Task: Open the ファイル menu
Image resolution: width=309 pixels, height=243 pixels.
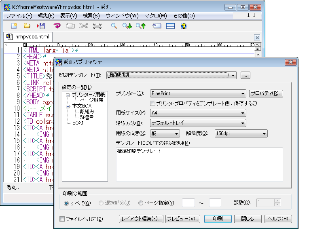Action: tap(19, 16)
